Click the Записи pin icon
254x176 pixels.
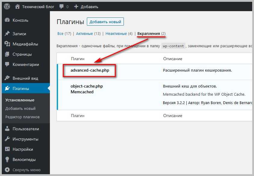coord(8,34)
